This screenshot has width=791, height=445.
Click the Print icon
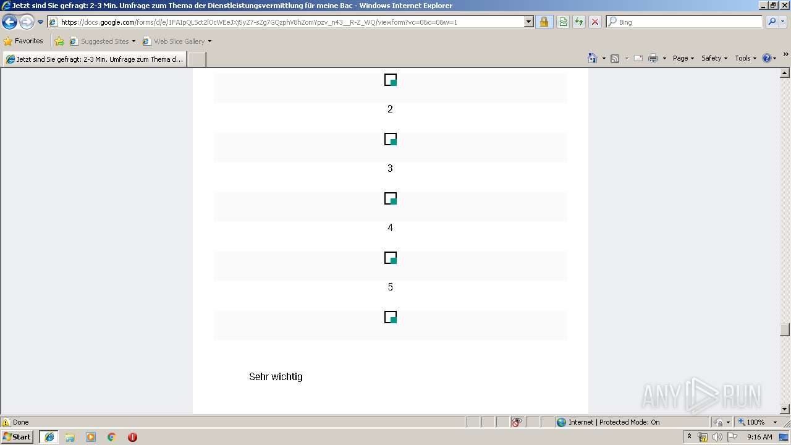click(653, 58)
